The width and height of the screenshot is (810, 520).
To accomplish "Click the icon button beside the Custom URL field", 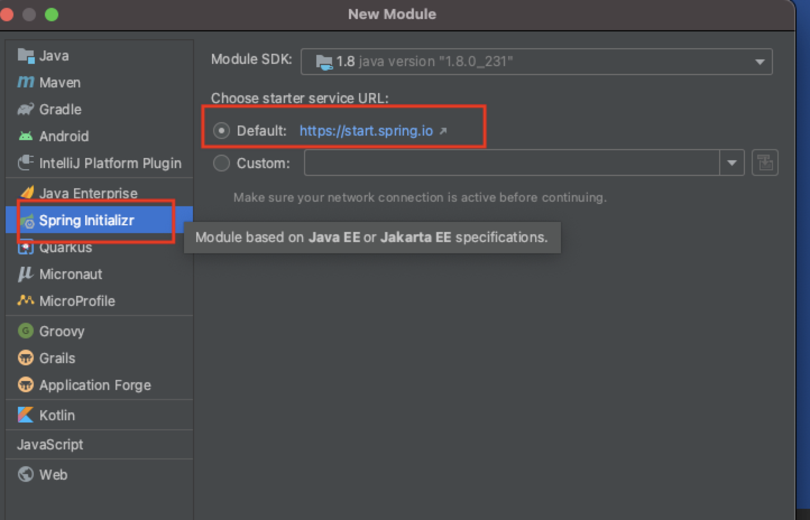I will tap(765, 163).
